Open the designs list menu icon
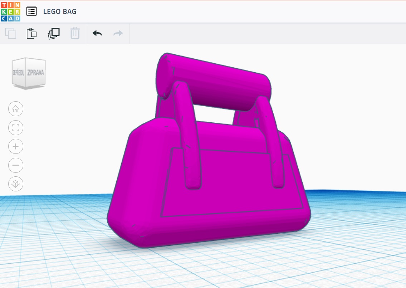The height and width of the screenshot is (288, 406). 31,11
